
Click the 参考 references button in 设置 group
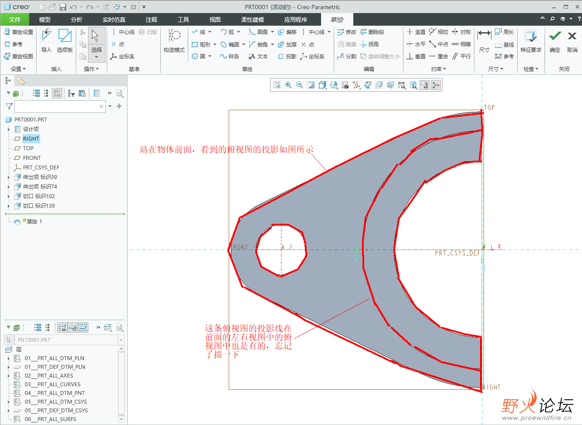pos(14,44)
